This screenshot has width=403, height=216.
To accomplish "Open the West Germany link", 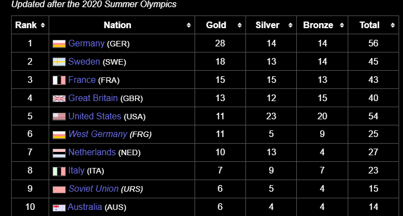I will coord(98,134).
